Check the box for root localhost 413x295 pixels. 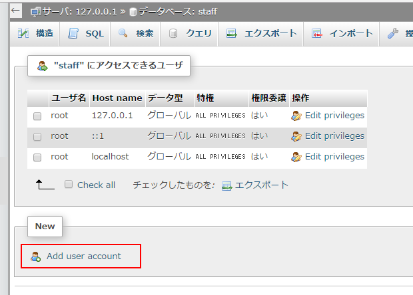click(37, 157)
